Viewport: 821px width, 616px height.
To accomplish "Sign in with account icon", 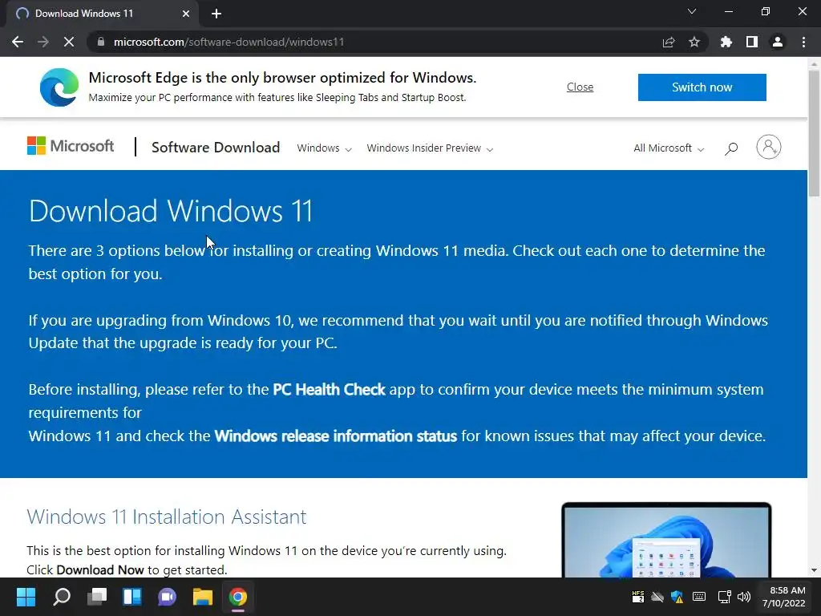I will click(x=768, y=147).
